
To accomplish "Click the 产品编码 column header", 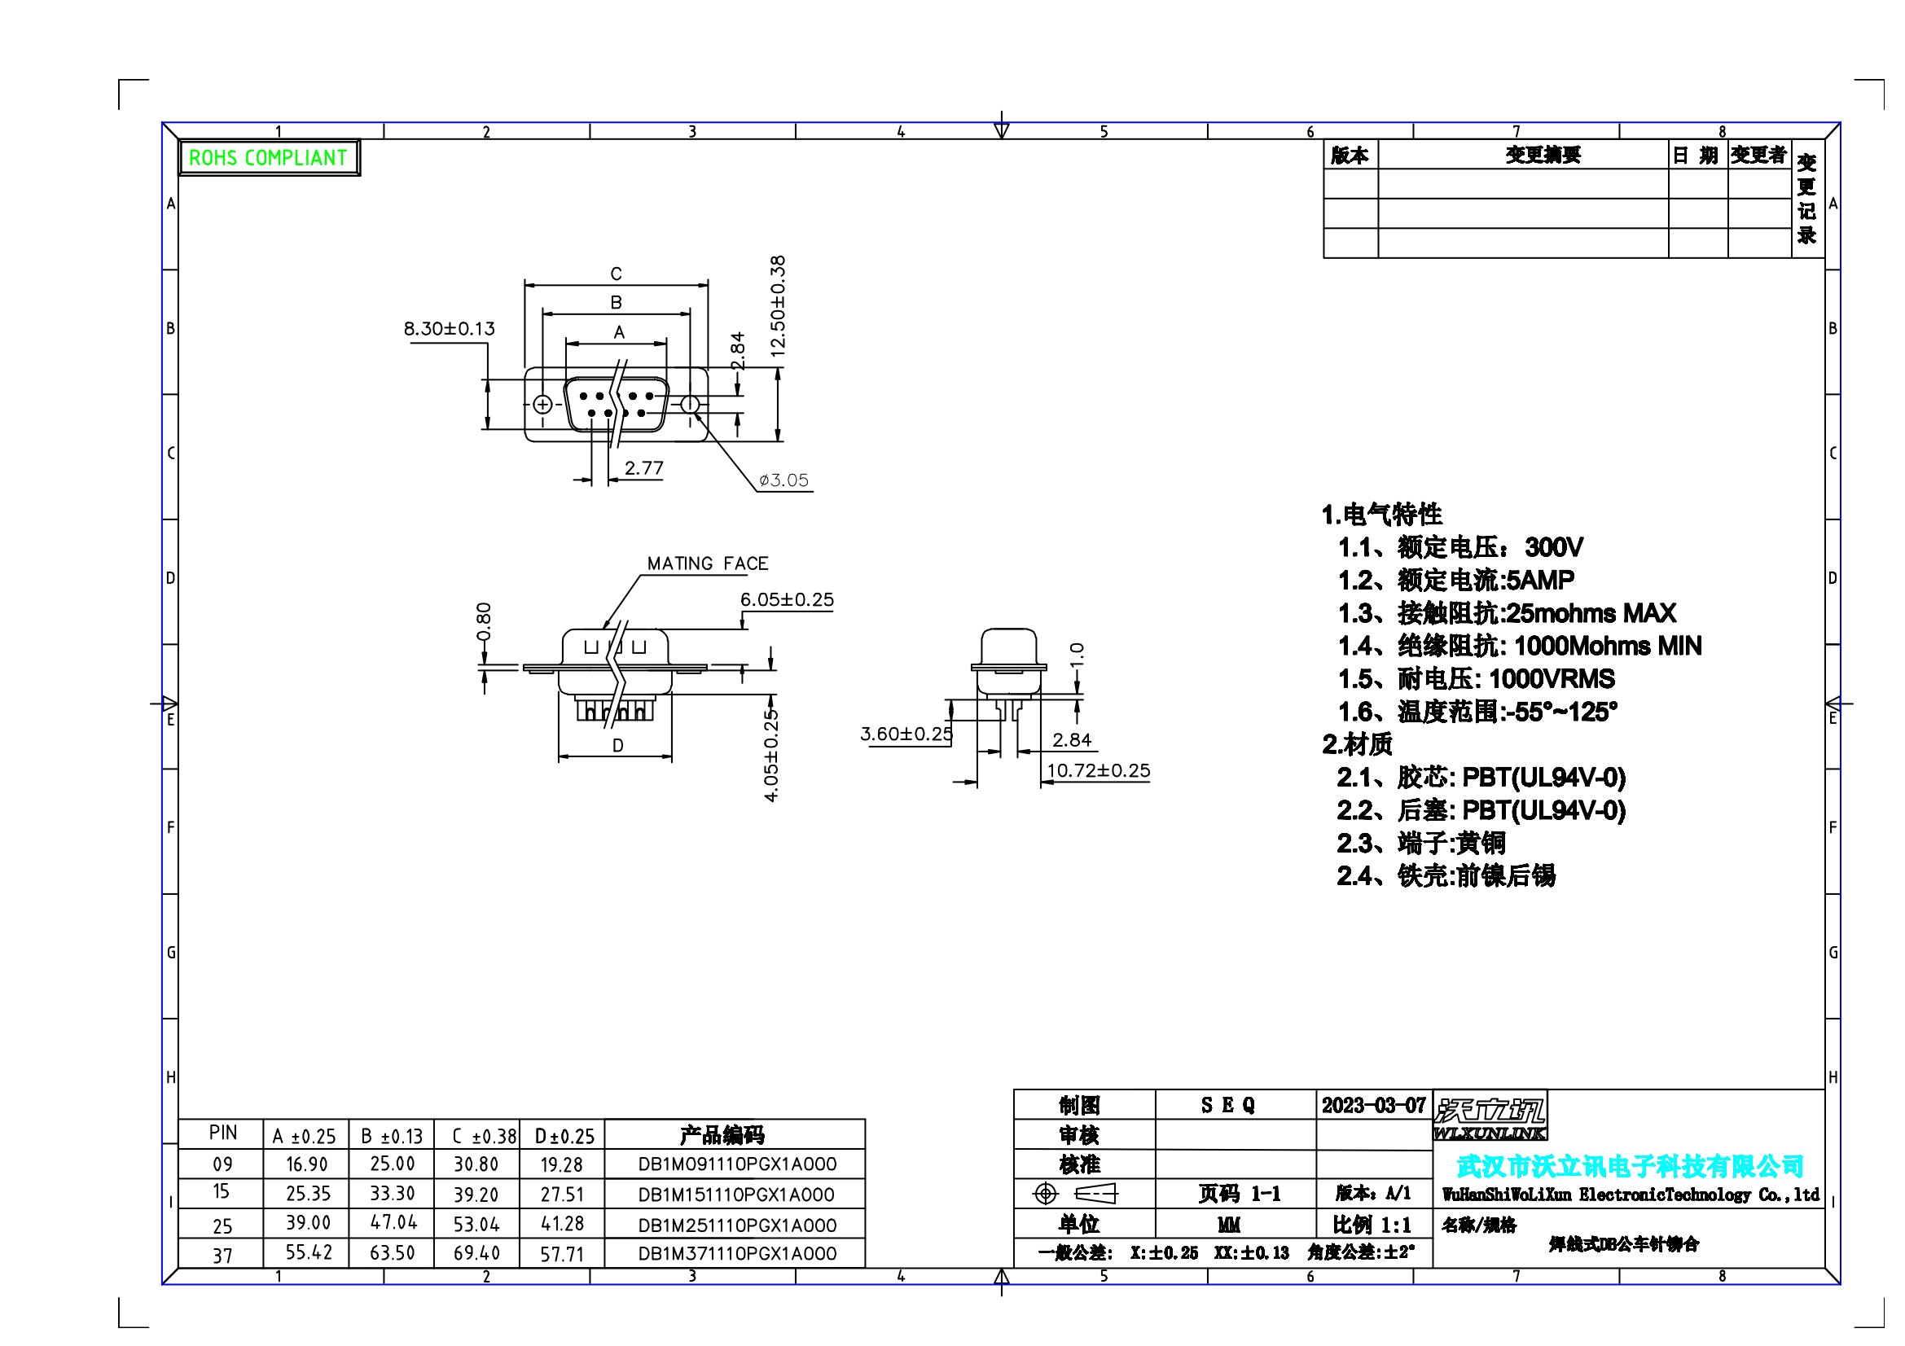I will (x=722, y=1134).
